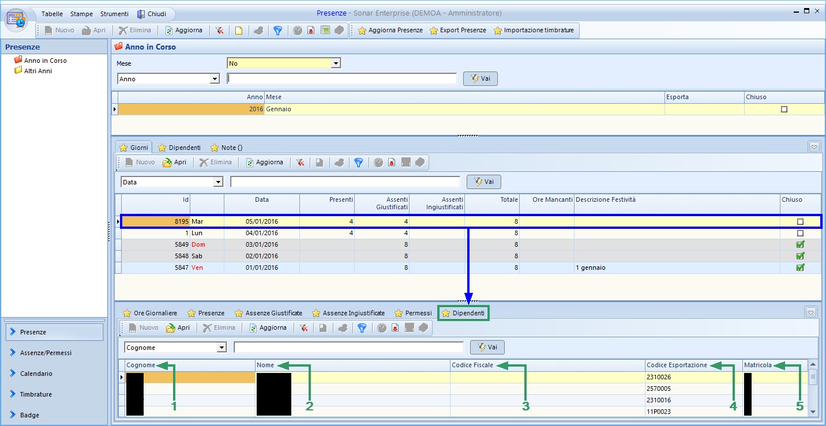Click the blue filter funnel in the top toolbar
Image resolution: width=826 pixels, height=426 pixels.
[277, 31]
